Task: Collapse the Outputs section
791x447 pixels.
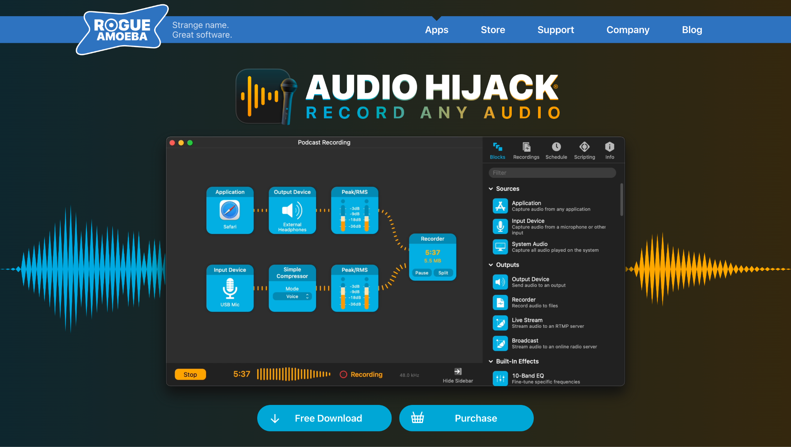Action: pos(491,265)
